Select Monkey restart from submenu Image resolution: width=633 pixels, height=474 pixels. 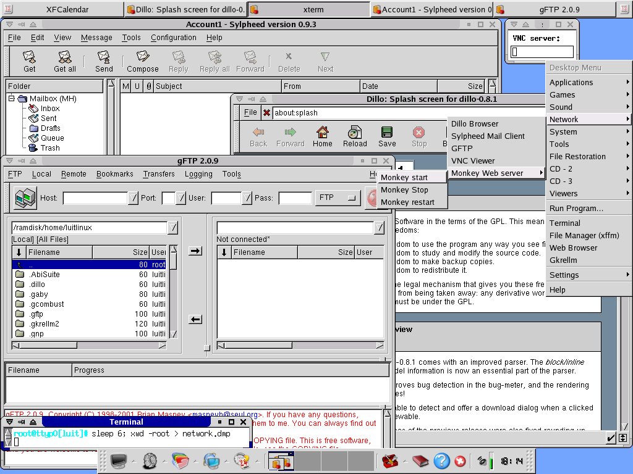point(412,202)
